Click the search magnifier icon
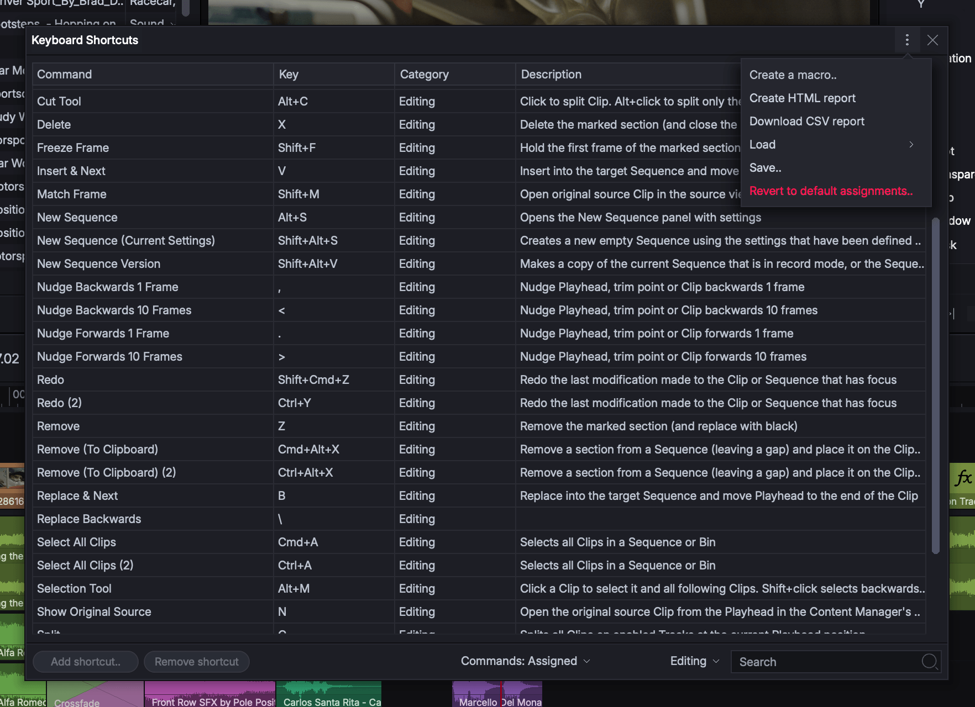 930,661
